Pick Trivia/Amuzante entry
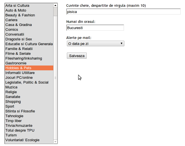 coord(29,126)
